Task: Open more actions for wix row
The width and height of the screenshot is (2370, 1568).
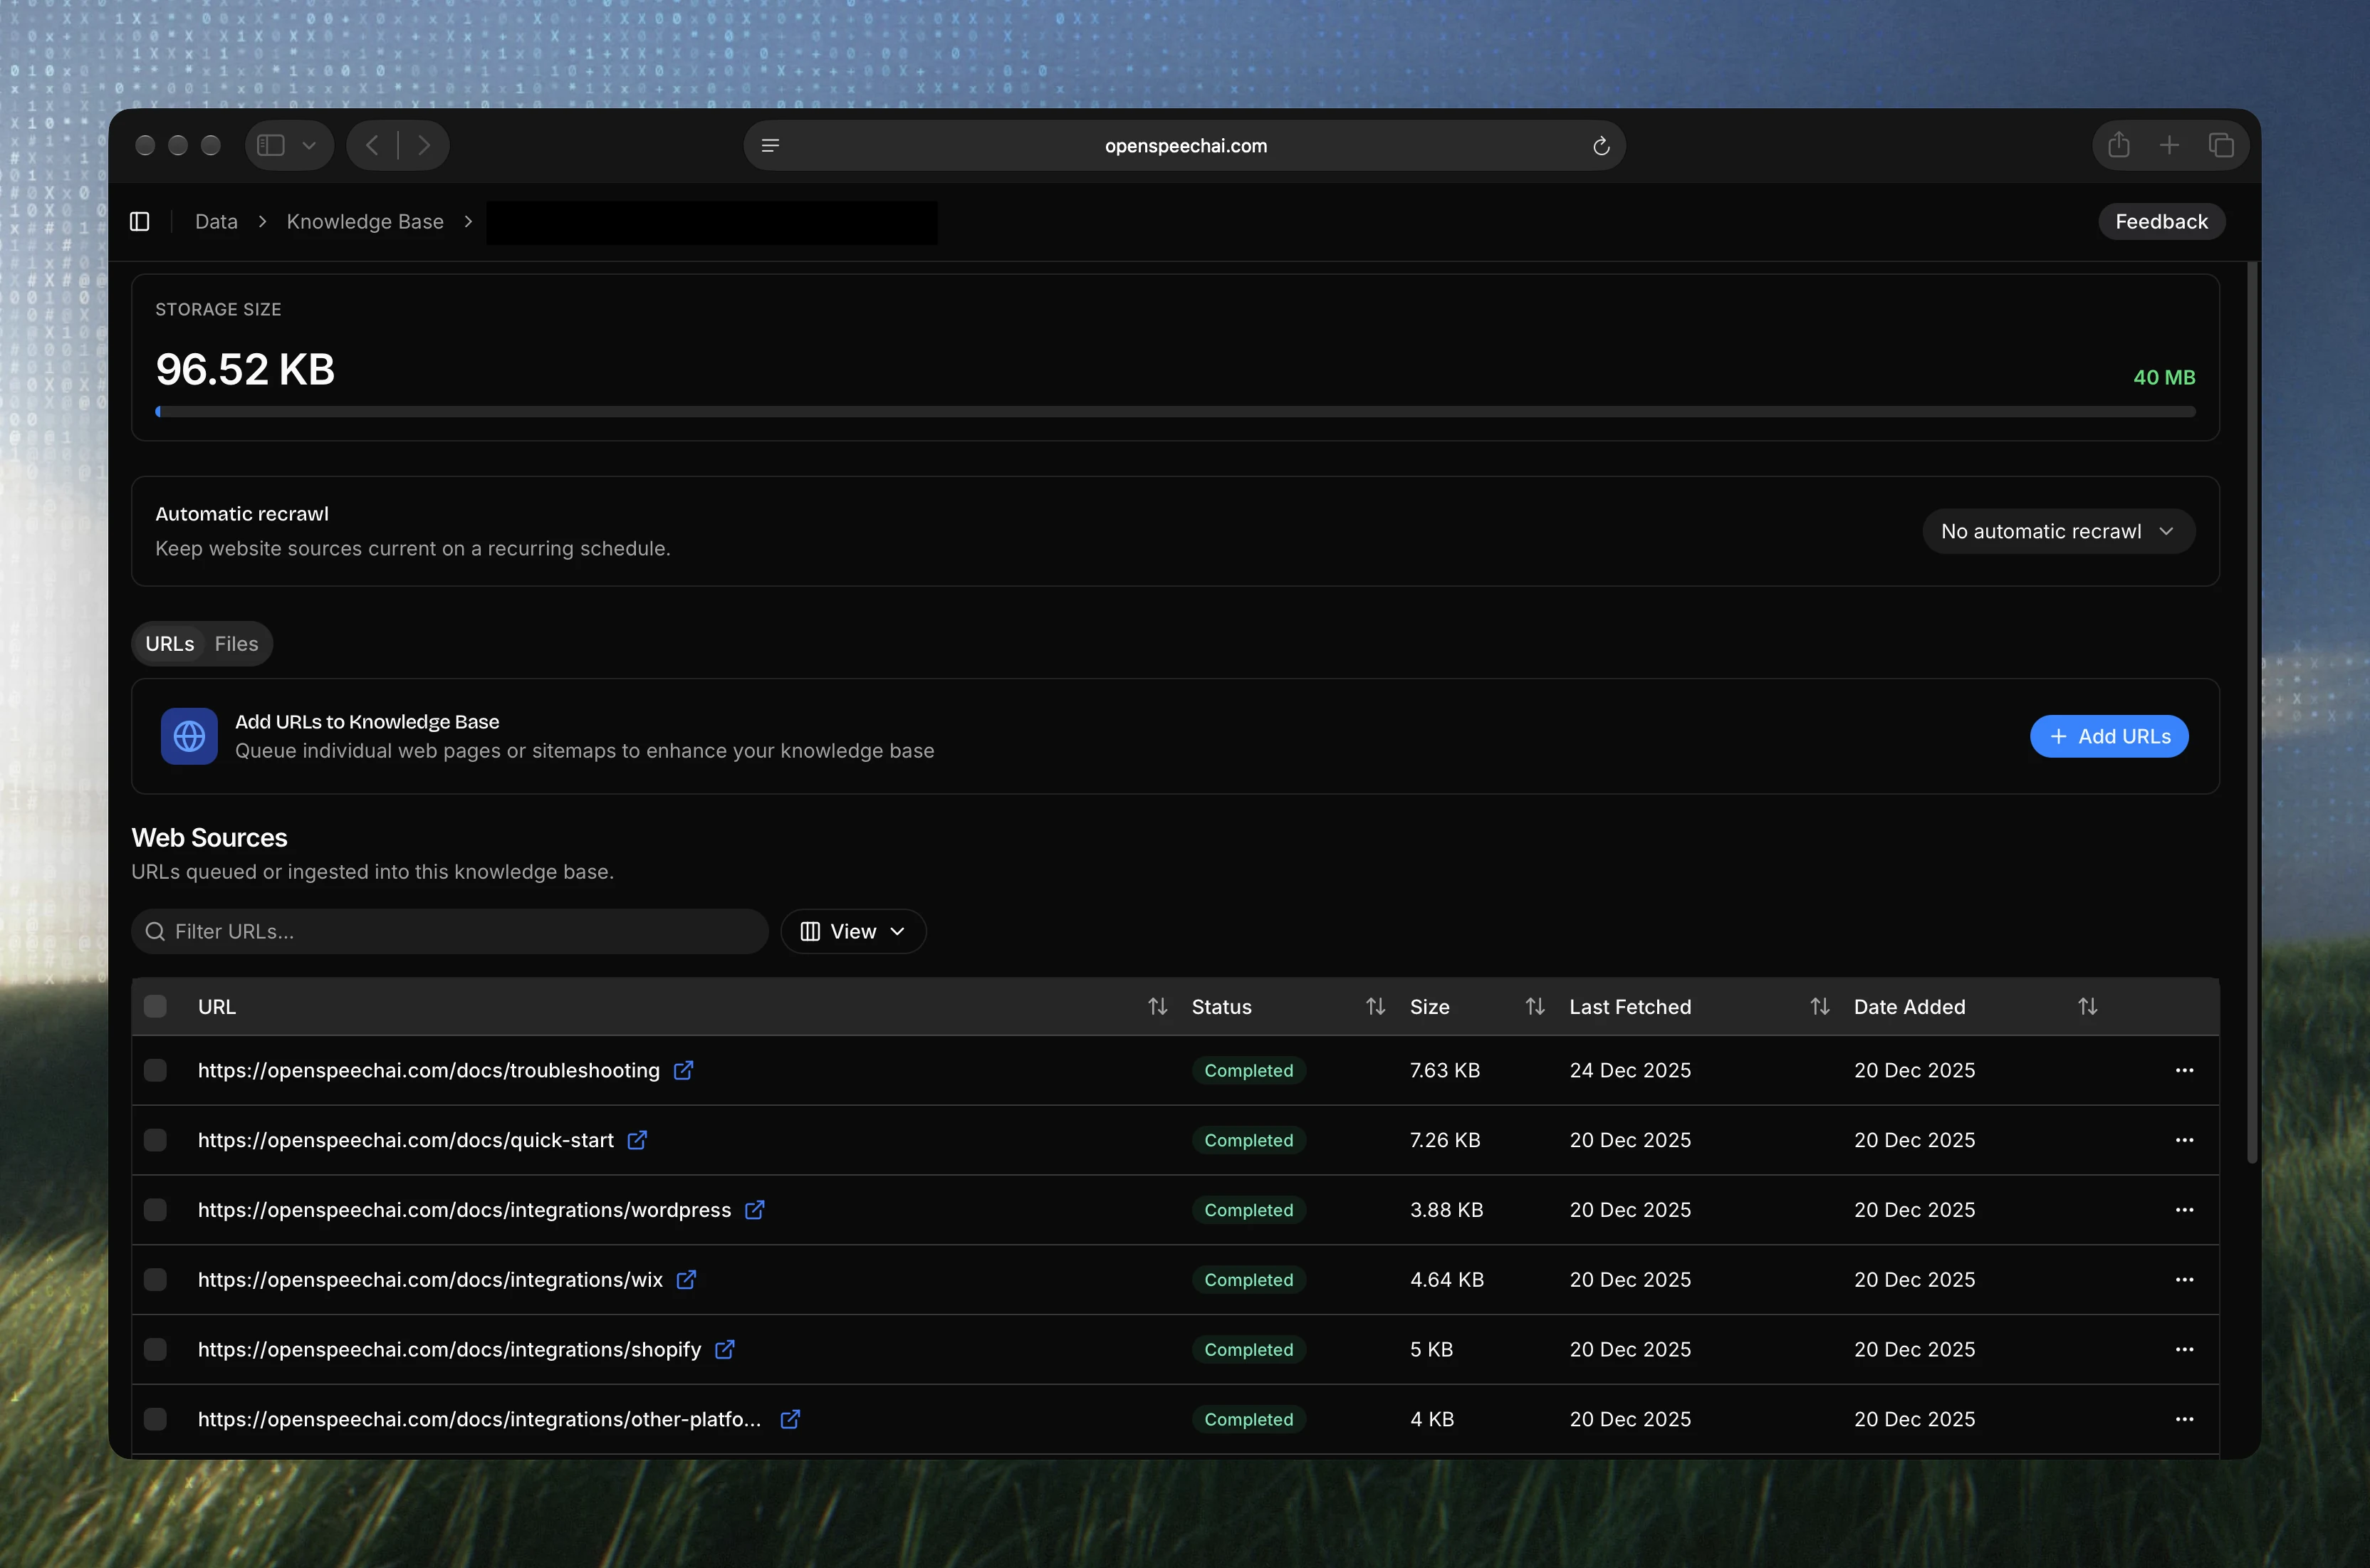Action: (2184, 1280)
